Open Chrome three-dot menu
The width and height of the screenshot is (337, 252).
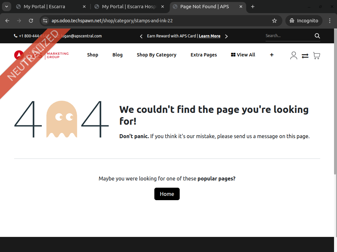point(330,21)
